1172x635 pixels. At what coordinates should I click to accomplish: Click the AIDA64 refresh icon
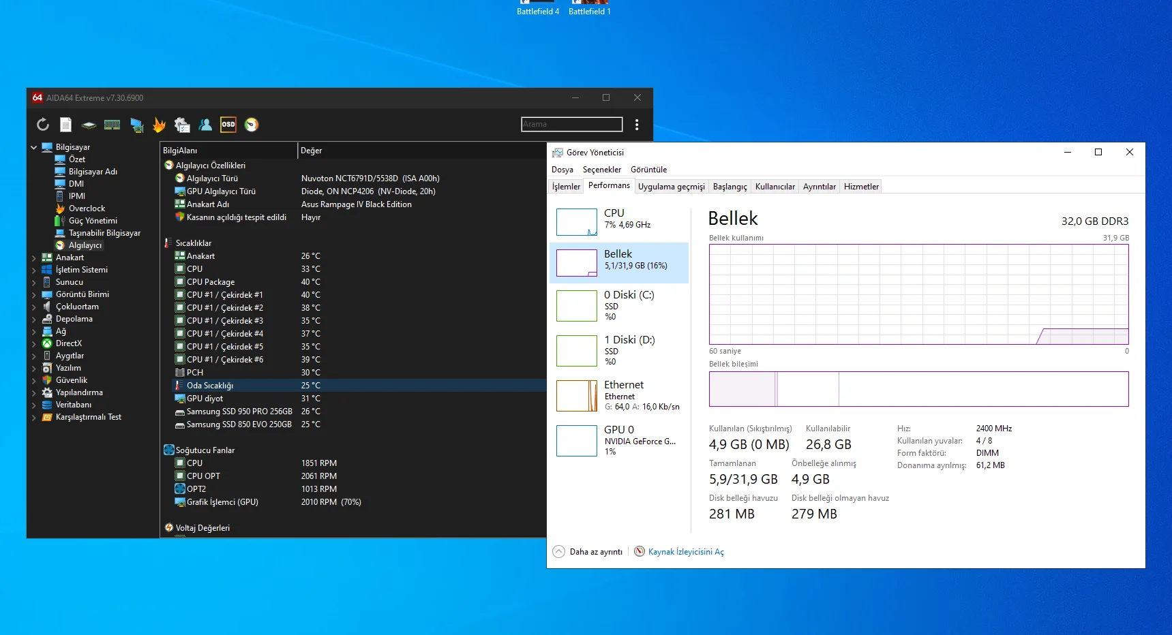43,125
